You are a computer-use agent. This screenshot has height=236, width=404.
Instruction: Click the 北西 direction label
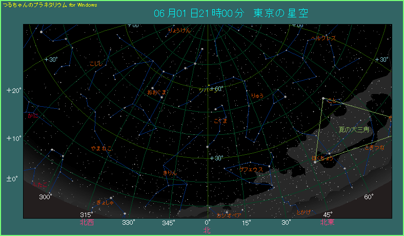[87, 222]
